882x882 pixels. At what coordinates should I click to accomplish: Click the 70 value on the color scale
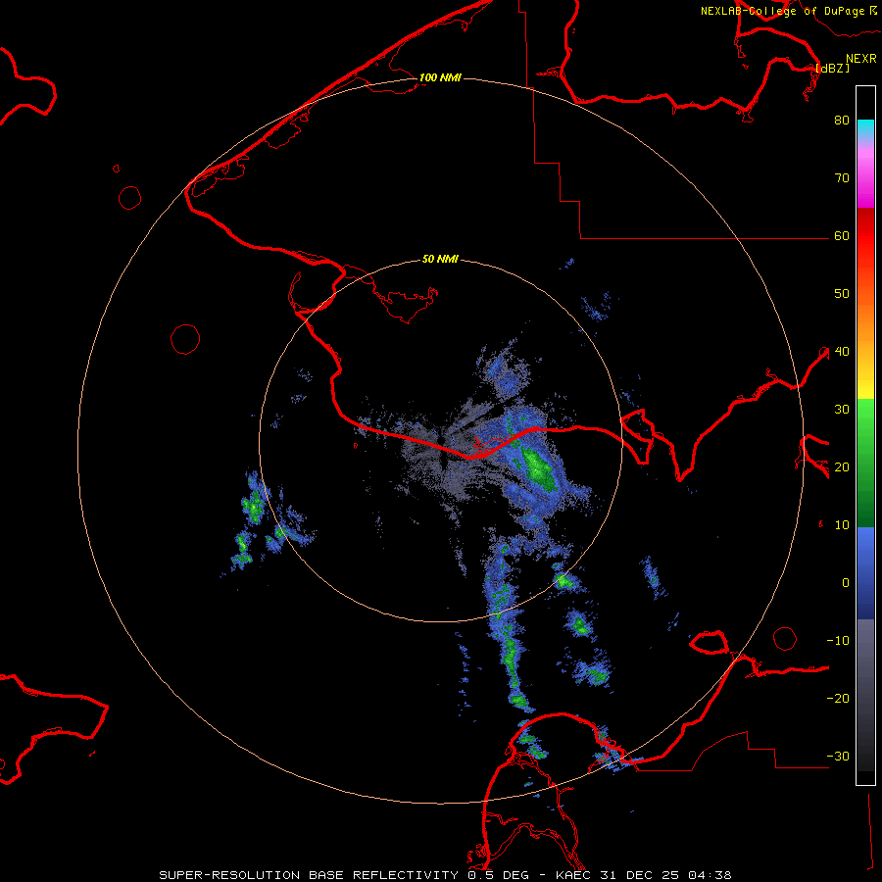pos(842,178)
